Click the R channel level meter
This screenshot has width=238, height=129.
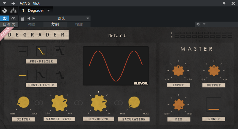(203, 36)
